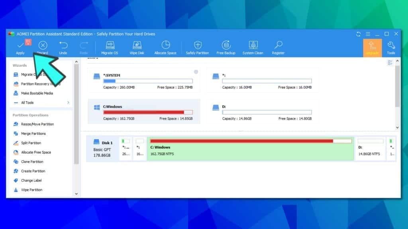The image size is (408, 229).
Task: Click the sidebar scroll-down arrow
Action: click(76, 194)
